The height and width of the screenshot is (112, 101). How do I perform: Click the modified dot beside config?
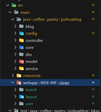[x=93, y=33]
